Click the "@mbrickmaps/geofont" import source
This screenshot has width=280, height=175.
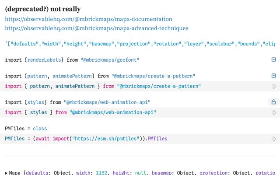point(110,60)
